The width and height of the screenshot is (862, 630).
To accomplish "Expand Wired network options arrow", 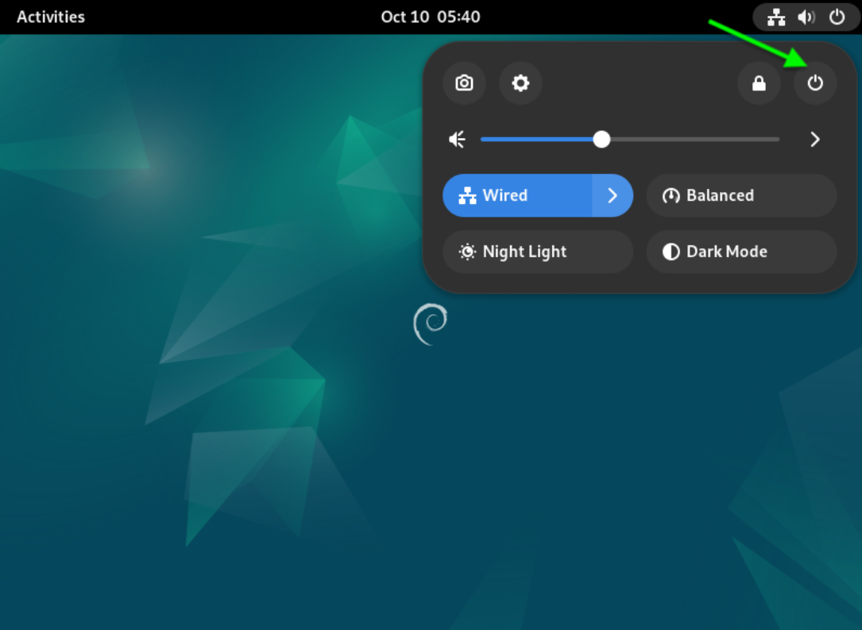I will click(613, 195).
